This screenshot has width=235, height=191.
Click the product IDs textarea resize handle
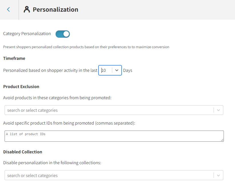pyautogui.click(x=222, y=140)
